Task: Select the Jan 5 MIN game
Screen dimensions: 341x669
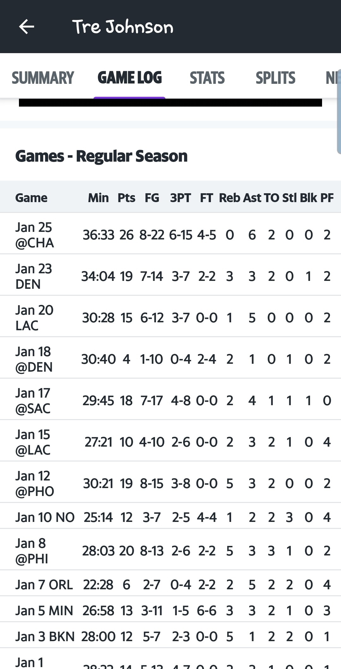Action: click(x=44, y=611)
